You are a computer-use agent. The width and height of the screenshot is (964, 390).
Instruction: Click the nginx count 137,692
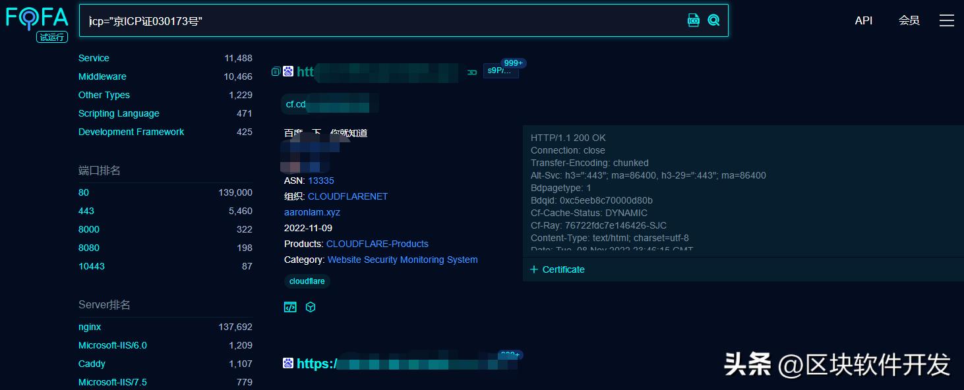click(235, 327)
